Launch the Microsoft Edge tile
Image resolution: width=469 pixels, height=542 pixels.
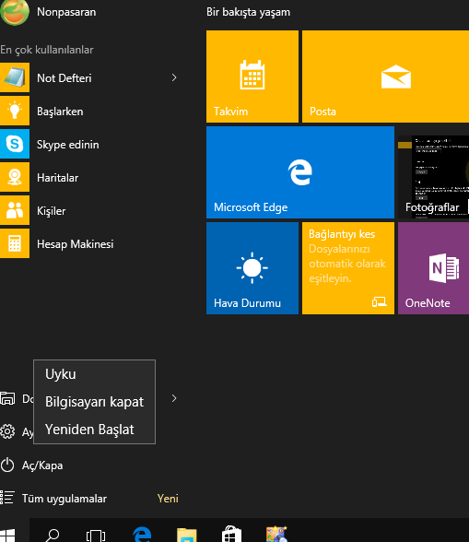tap(300, 172)
